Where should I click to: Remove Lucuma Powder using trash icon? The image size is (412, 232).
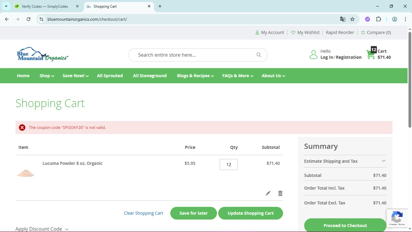click(280, 193)
